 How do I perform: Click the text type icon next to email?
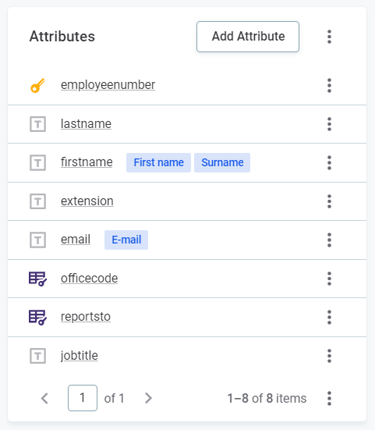pyautogui.click(x=37, y=240)
